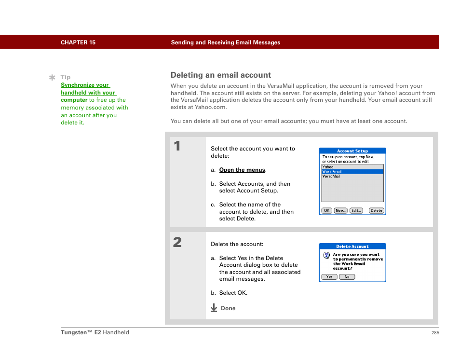Click Yes in the Delete Account dialog
460x356 pixels.
(x=329, y=277)
